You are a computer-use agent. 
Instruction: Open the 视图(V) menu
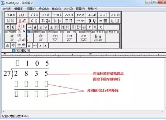31,9
